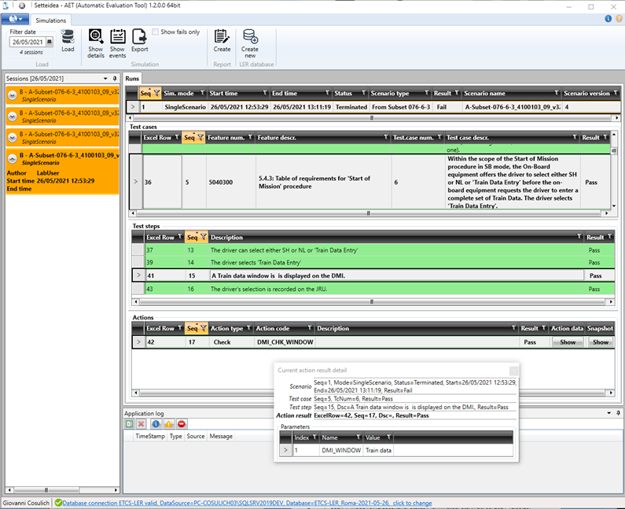Screen dimensions: 625x509
Task: Pin the Application log panel
Action: [x=618, y=413]
